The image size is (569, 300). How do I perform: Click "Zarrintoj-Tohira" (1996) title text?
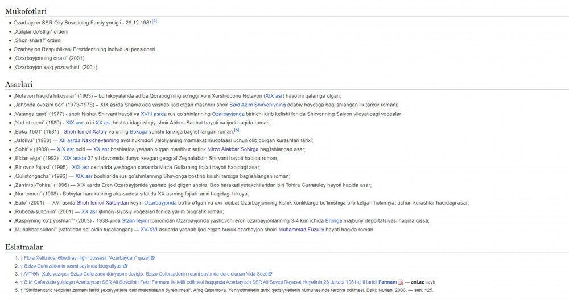coord(43,185)
